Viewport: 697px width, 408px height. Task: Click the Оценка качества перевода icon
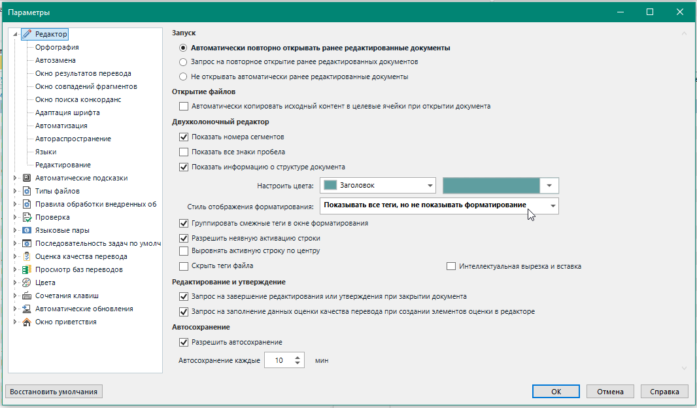click(27, 256)
